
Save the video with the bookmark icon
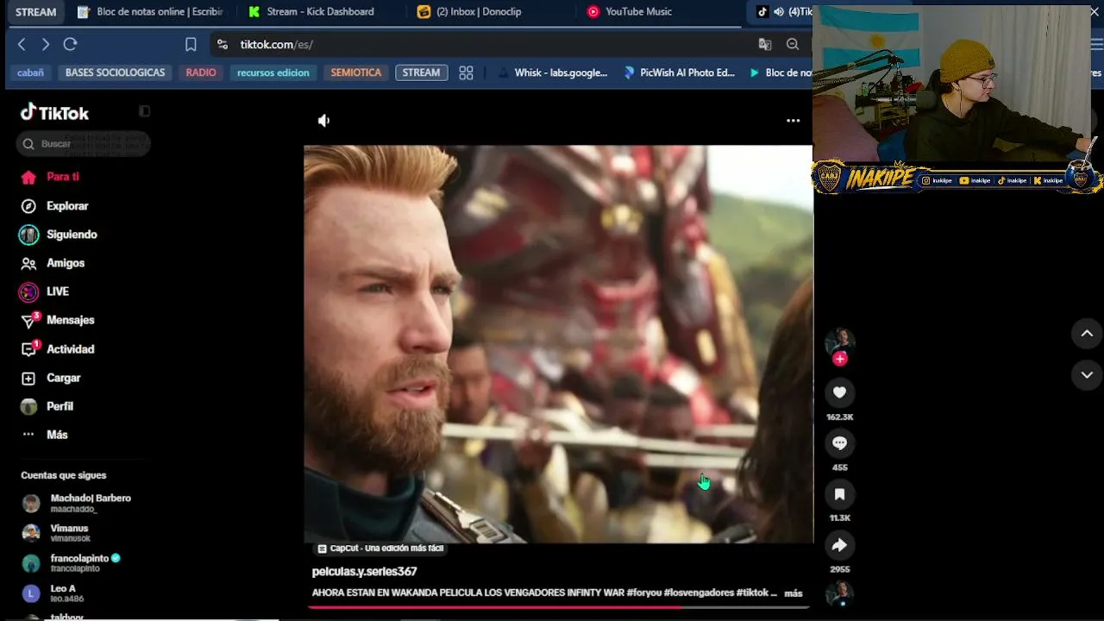839,494
